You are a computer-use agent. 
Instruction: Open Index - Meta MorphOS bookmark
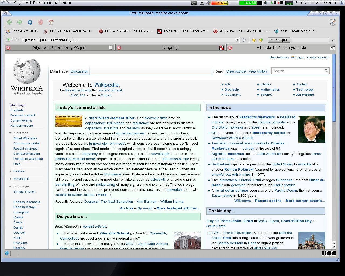(295, 31)
